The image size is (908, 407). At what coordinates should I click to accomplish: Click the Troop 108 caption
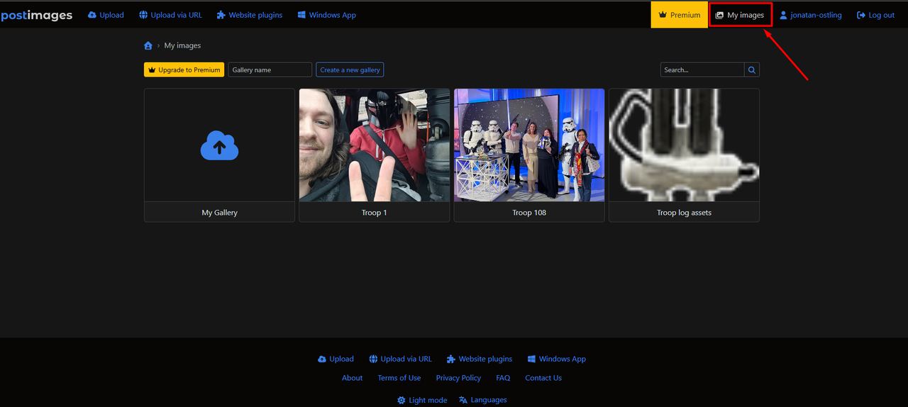[529, 212]
